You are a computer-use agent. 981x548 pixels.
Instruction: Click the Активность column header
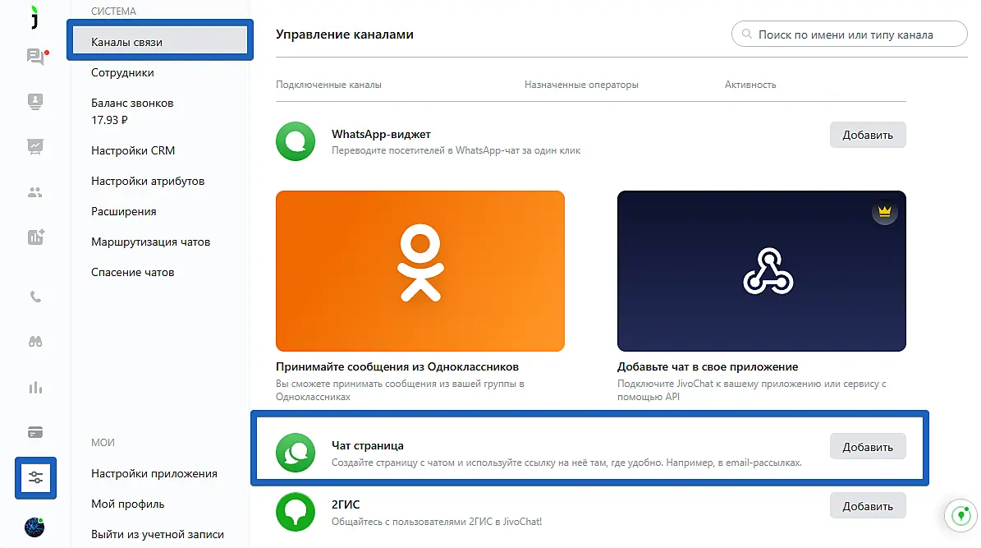tap(750, 85)
